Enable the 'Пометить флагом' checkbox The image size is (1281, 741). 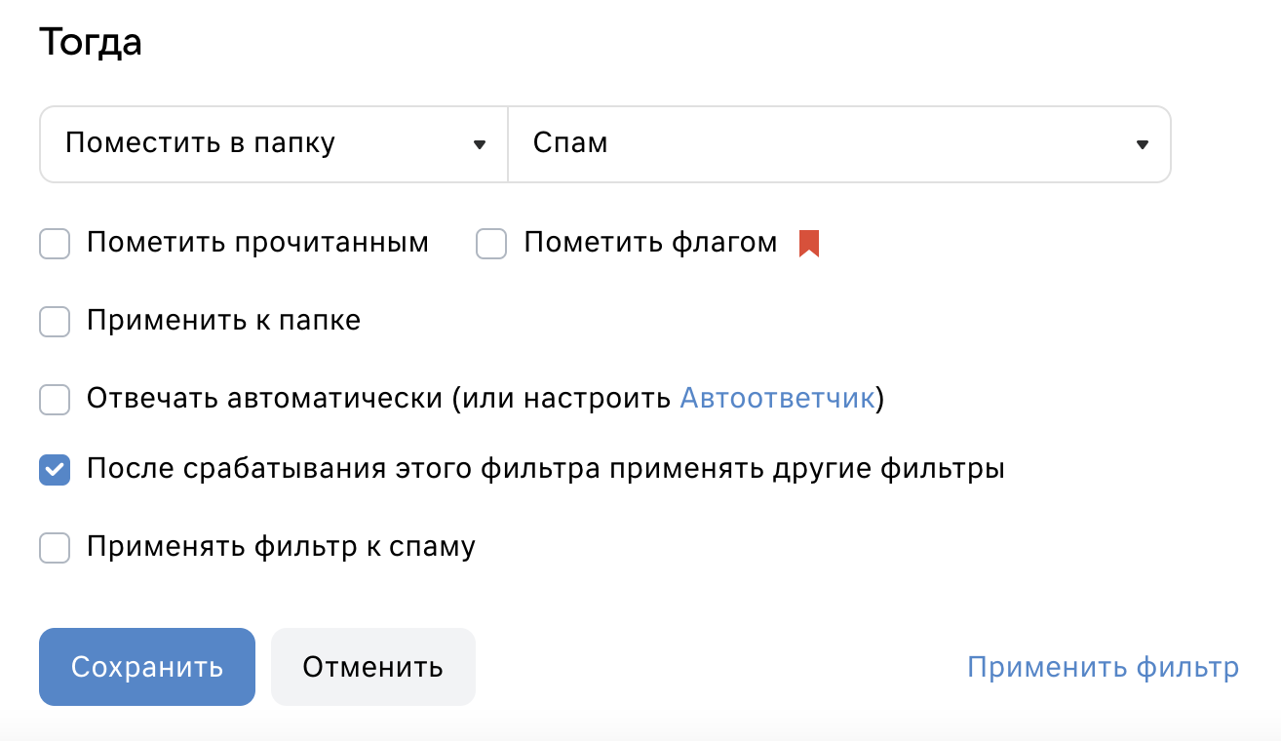[491, 244]
